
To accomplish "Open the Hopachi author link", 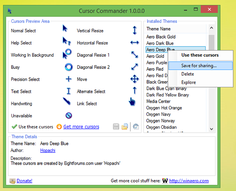I will (48, 150).
